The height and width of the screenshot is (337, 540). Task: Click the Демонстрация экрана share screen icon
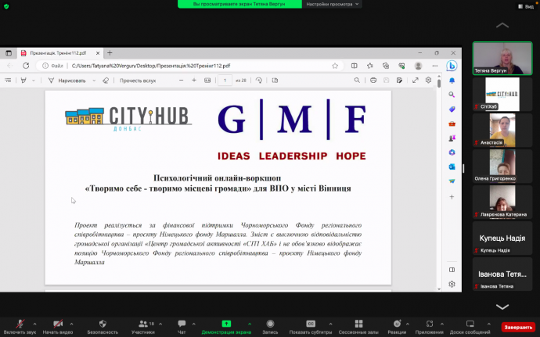(x=226, y=324)
